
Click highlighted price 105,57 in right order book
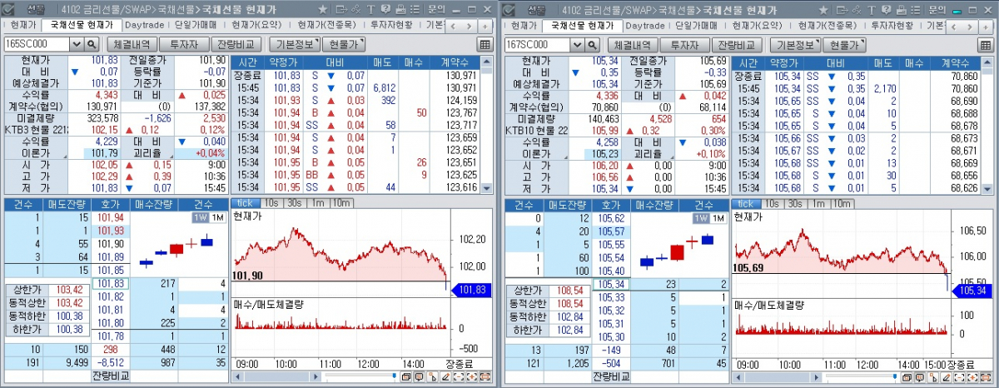point(611,231)
